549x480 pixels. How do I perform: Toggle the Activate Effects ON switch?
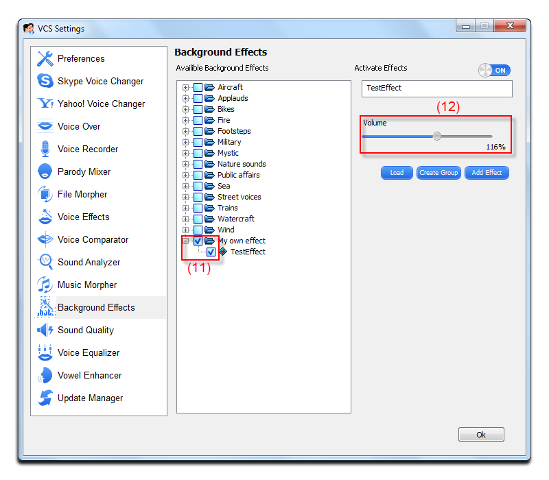coord(495,70)
